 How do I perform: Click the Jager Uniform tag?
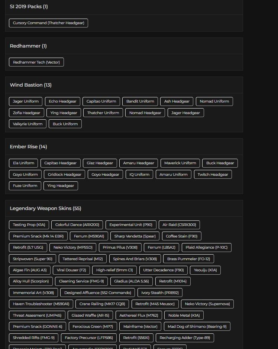tap(26, 101)
